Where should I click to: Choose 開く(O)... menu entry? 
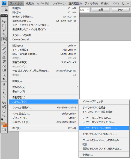coord(44,13)
